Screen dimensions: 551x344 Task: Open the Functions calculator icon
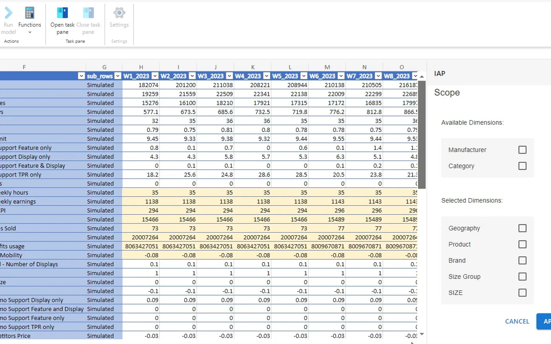(x=30, y=13)
